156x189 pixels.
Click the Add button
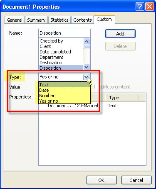[120, 34]
